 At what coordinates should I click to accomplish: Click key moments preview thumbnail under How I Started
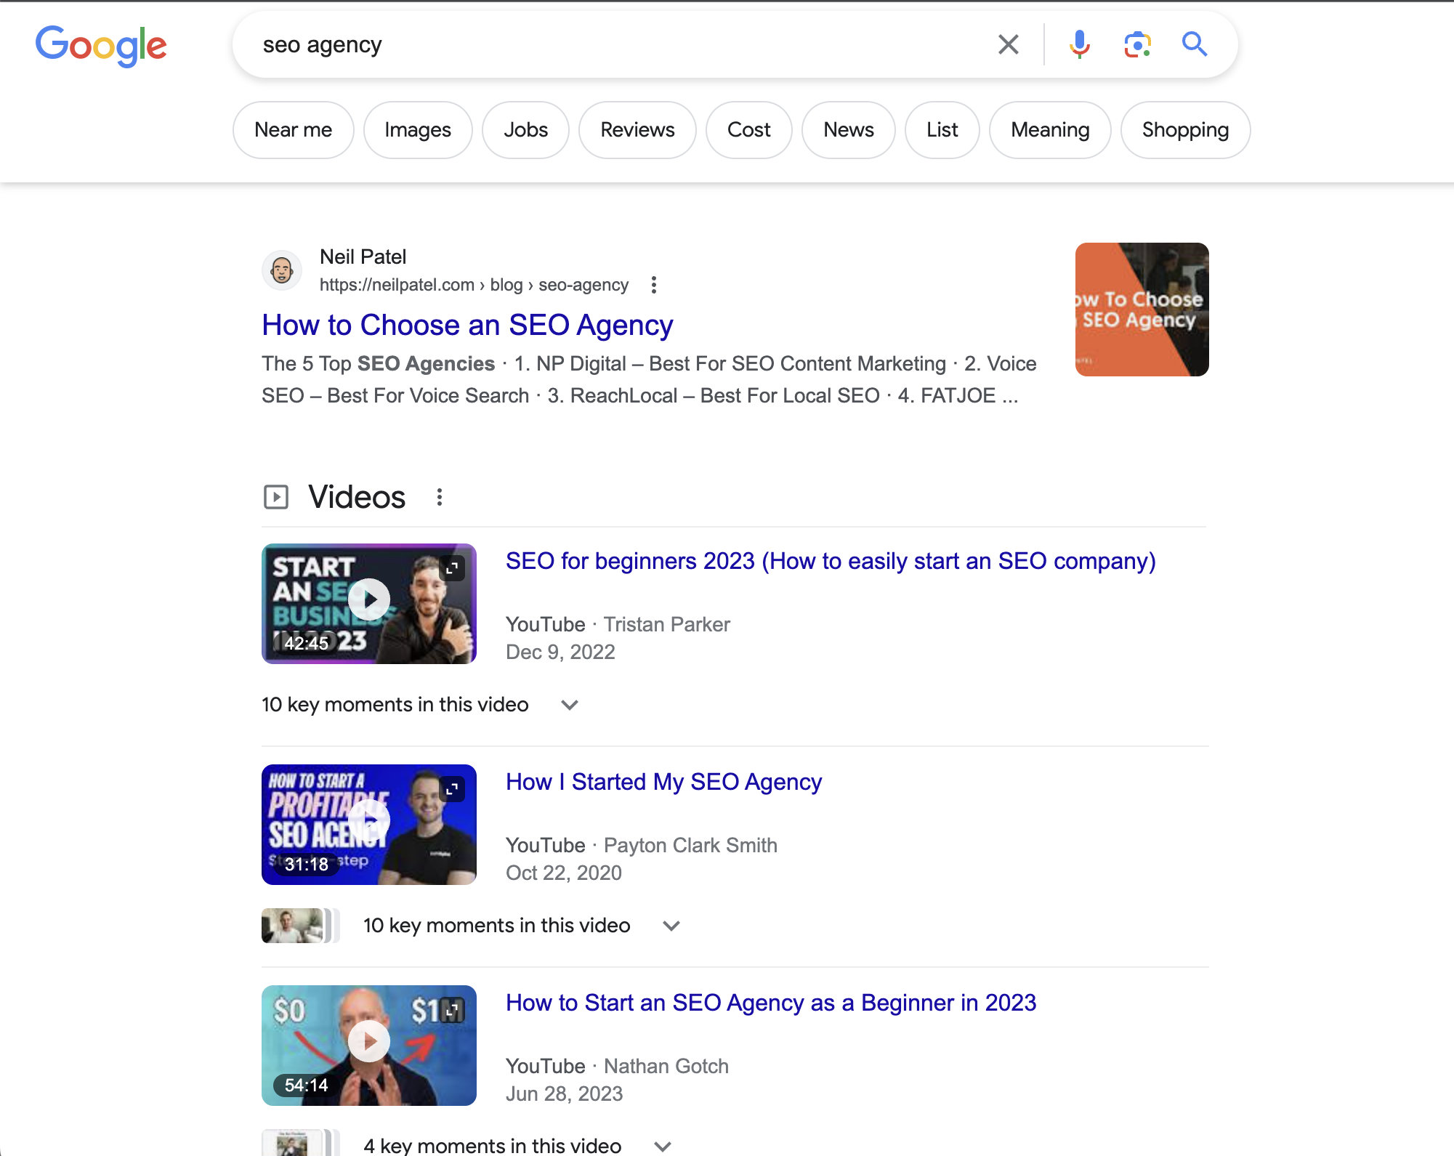pos(300,926)
